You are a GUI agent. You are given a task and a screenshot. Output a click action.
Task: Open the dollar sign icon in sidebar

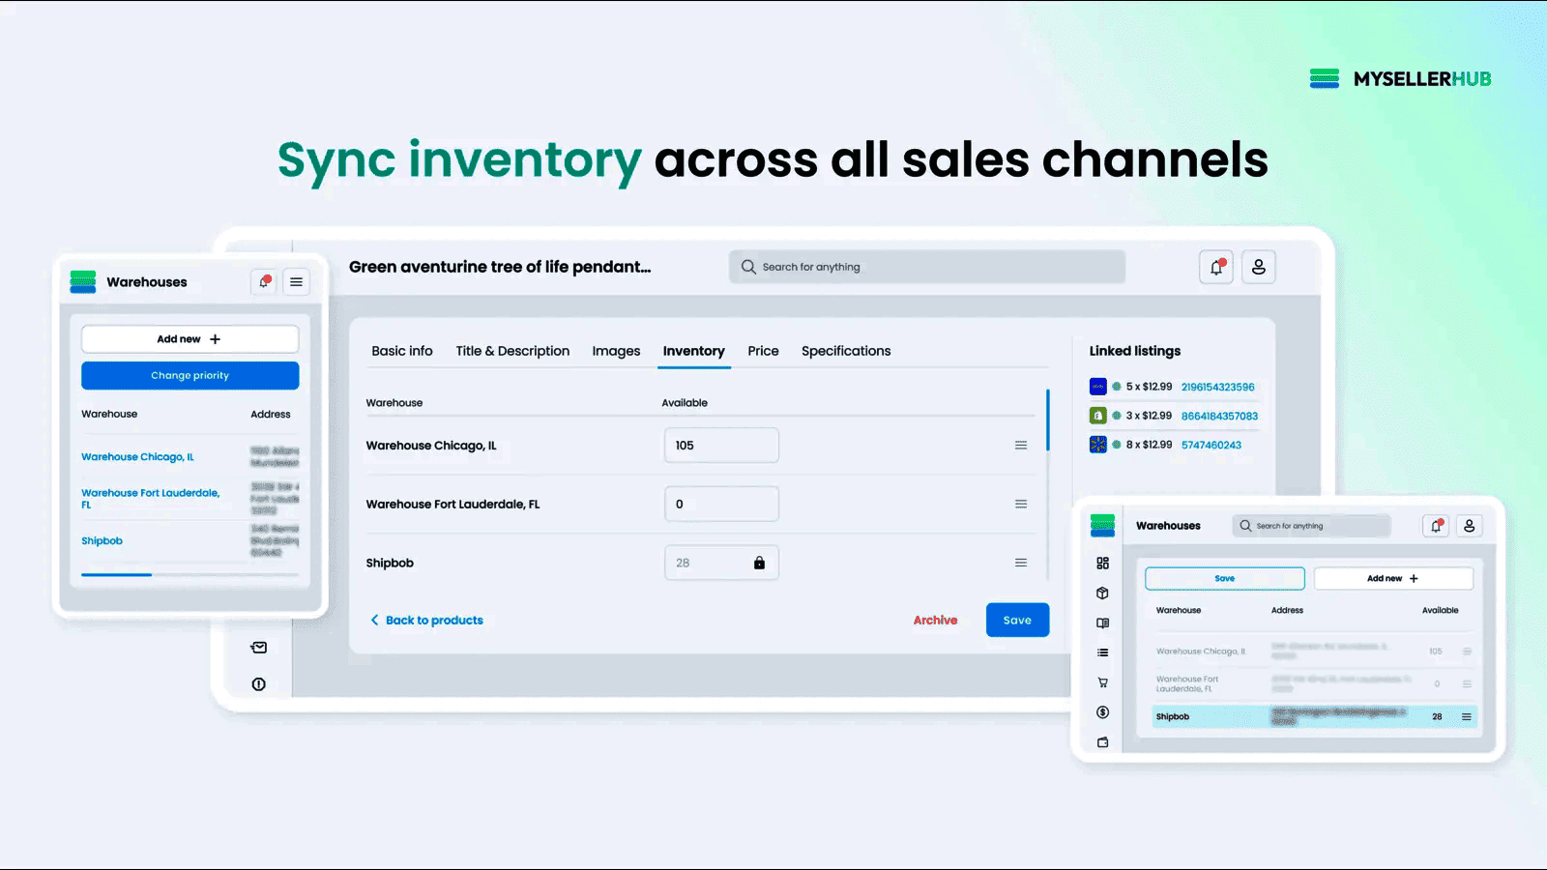point(1103,712)
